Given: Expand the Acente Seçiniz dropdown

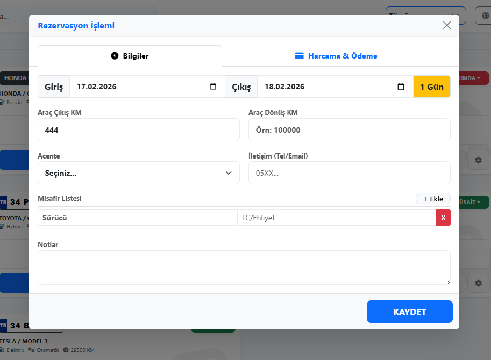Looking at the screenshot, I should tap(138, 173).
